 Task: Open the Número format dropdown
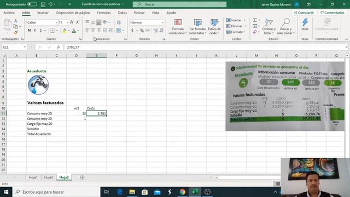click(x=162, y=22)
